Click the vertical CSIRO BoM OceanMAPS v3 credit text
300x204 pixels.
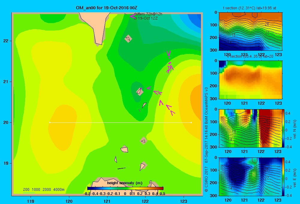(206, 140)
